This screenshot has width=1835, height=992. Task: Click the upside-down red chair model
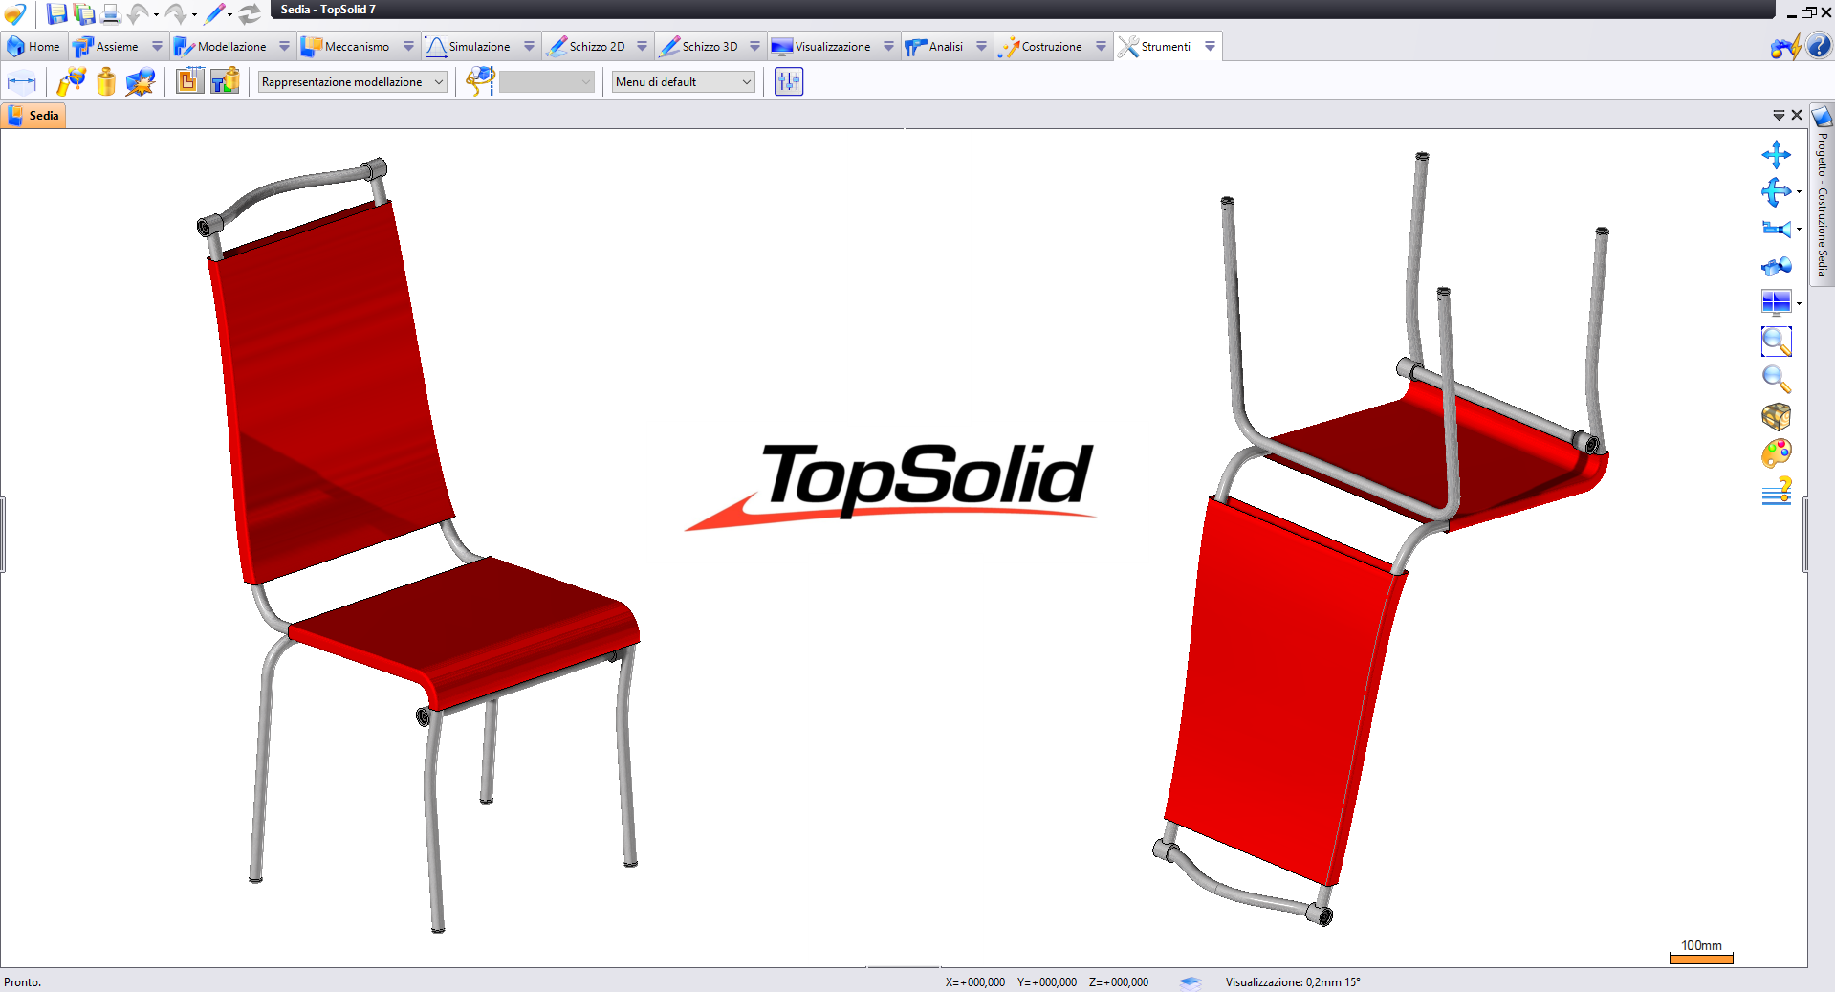click(x=1382, y=540)
